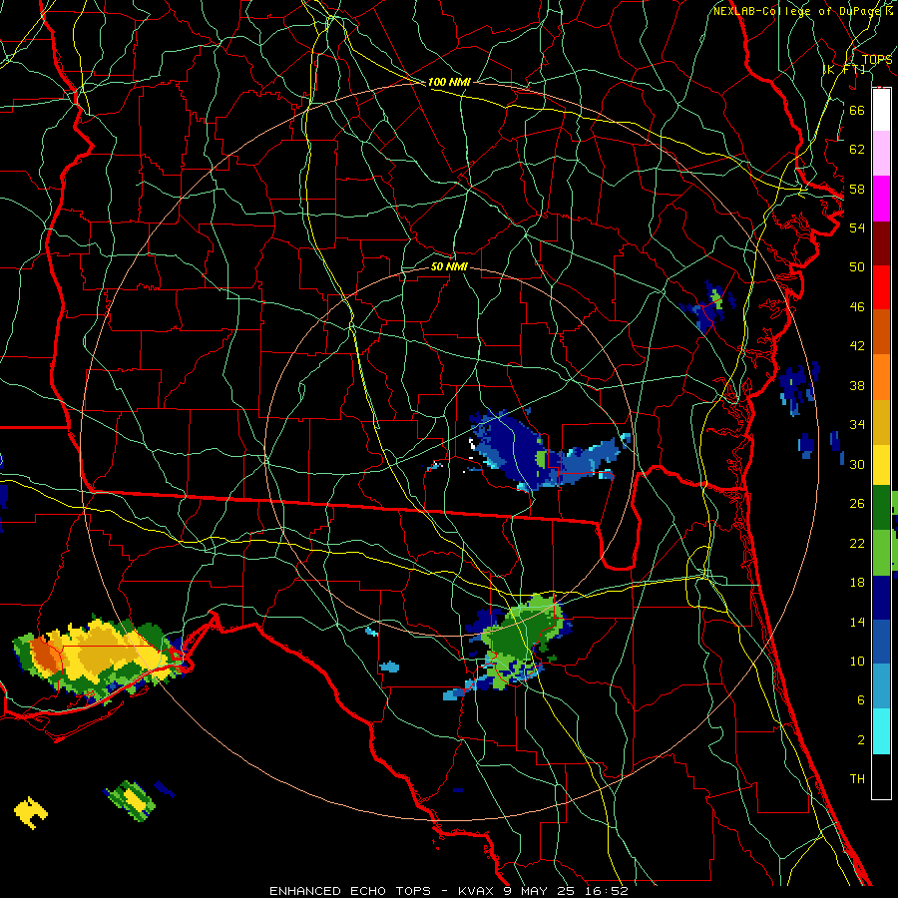Click the legend value "54"
The height and width of the screenshot is (898, 898).
(x=857, y=227)
